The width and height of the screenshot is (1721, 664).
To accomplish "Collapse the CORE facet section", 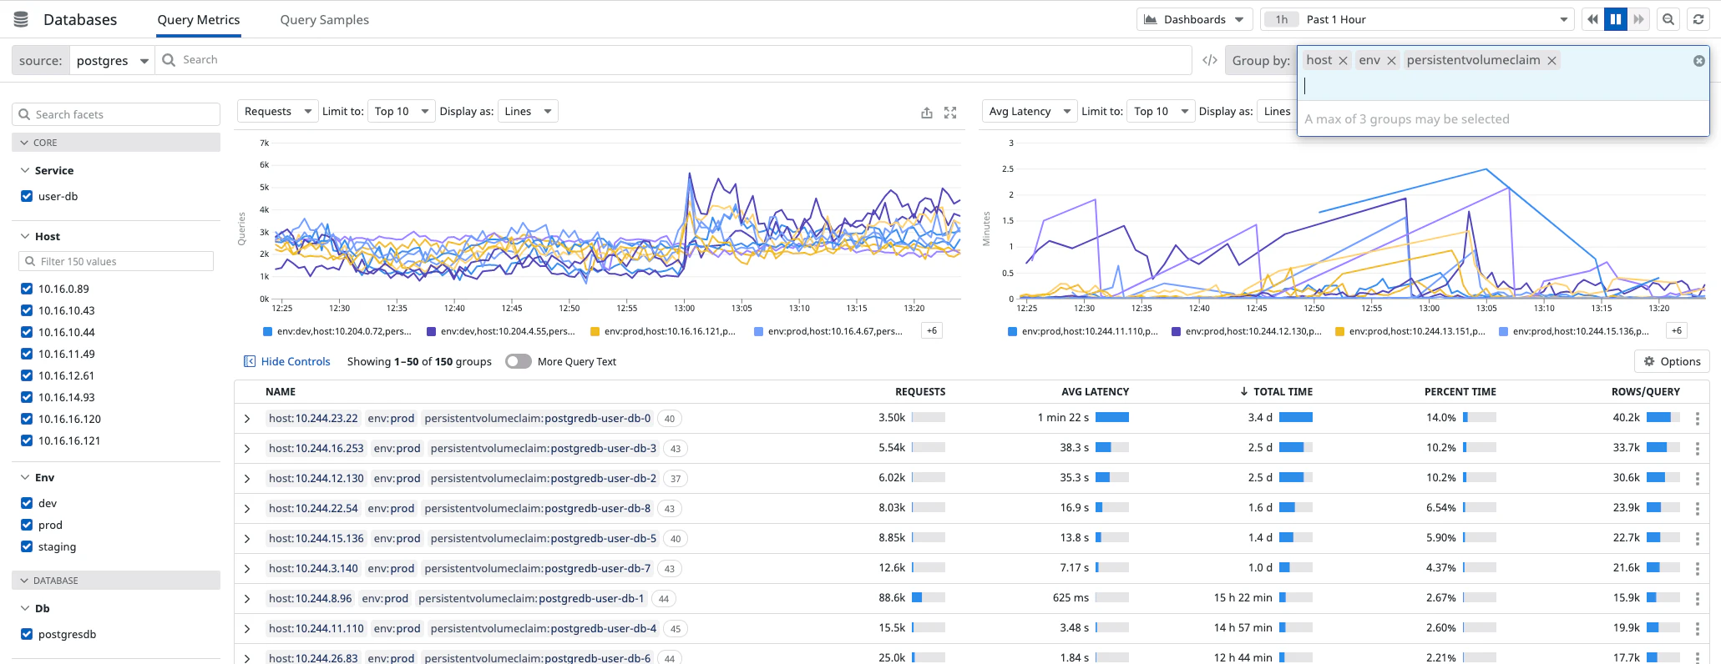I will coord(116,143).
